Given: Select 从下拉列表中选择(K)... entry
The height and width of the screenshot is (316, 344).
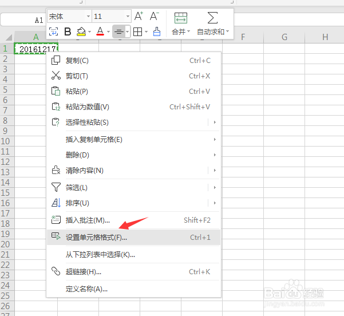Looking at the screenshot, I should click(x=133, y=254).
